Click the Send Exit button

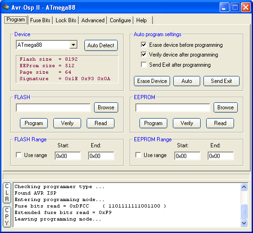(x=221, y=81)
